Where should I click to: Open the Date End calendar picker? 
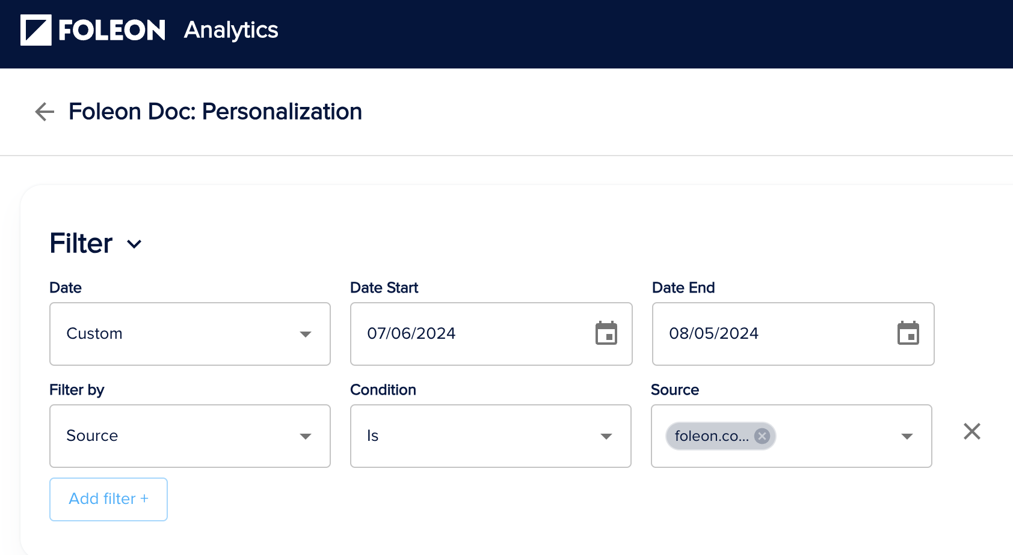click(909, 334)
